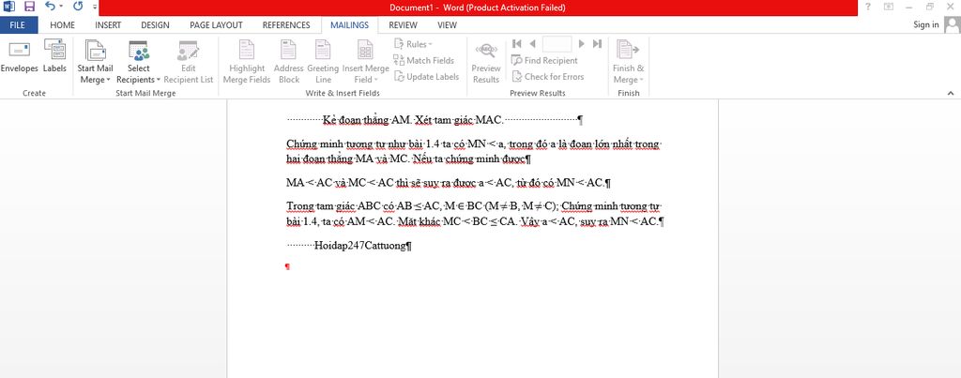
Task: Click text "Kẻ đoạn thẳng AM" in document
Action: 367,119
